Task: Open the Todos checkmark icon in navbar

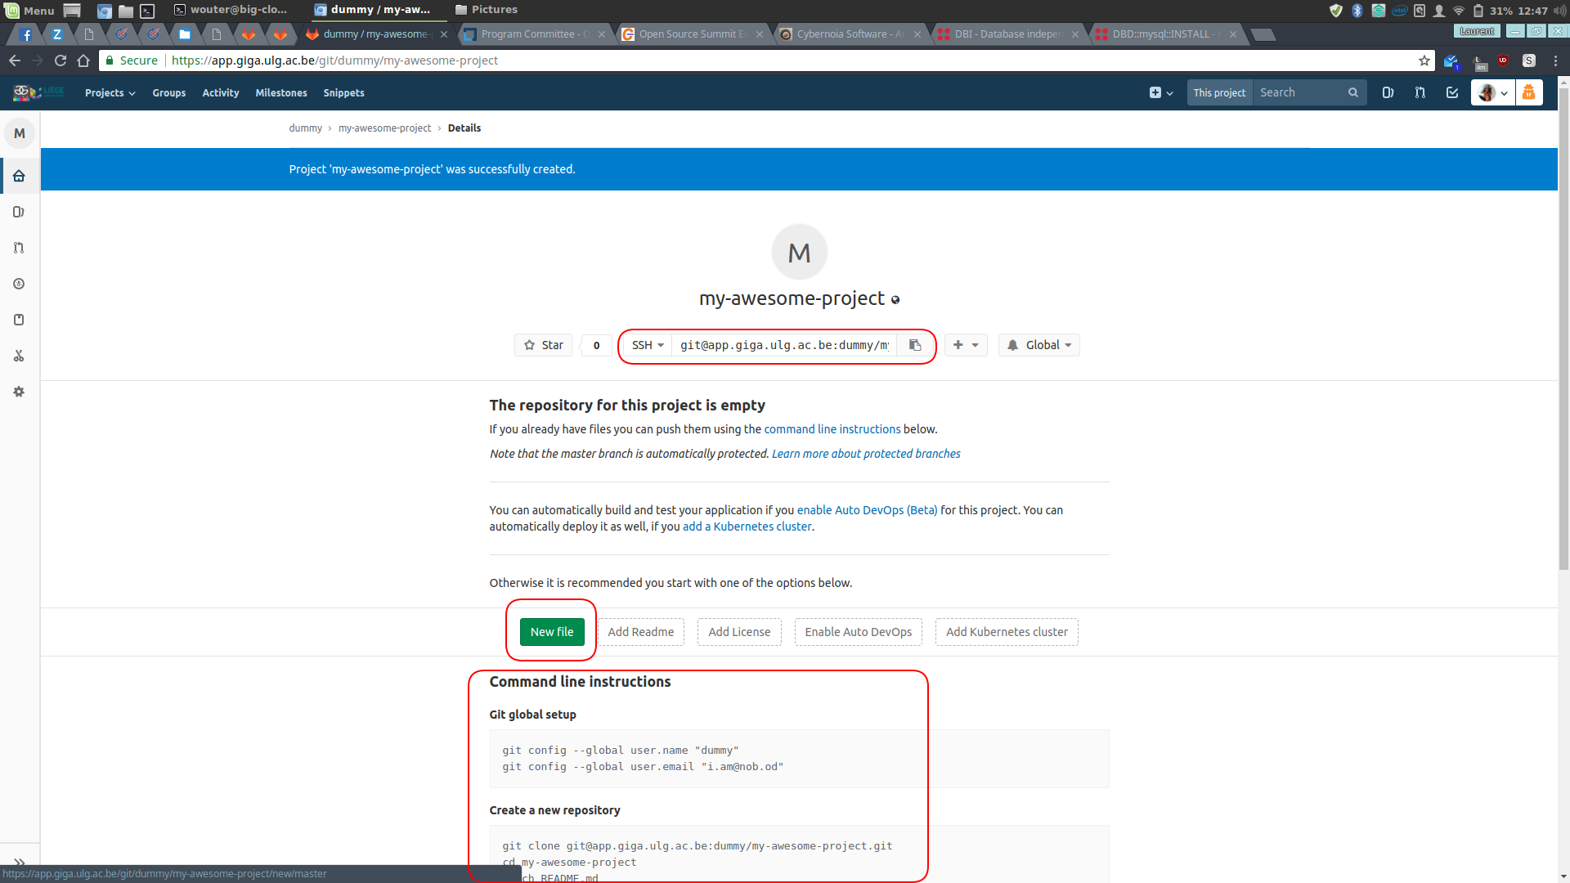Action: 1452,92
